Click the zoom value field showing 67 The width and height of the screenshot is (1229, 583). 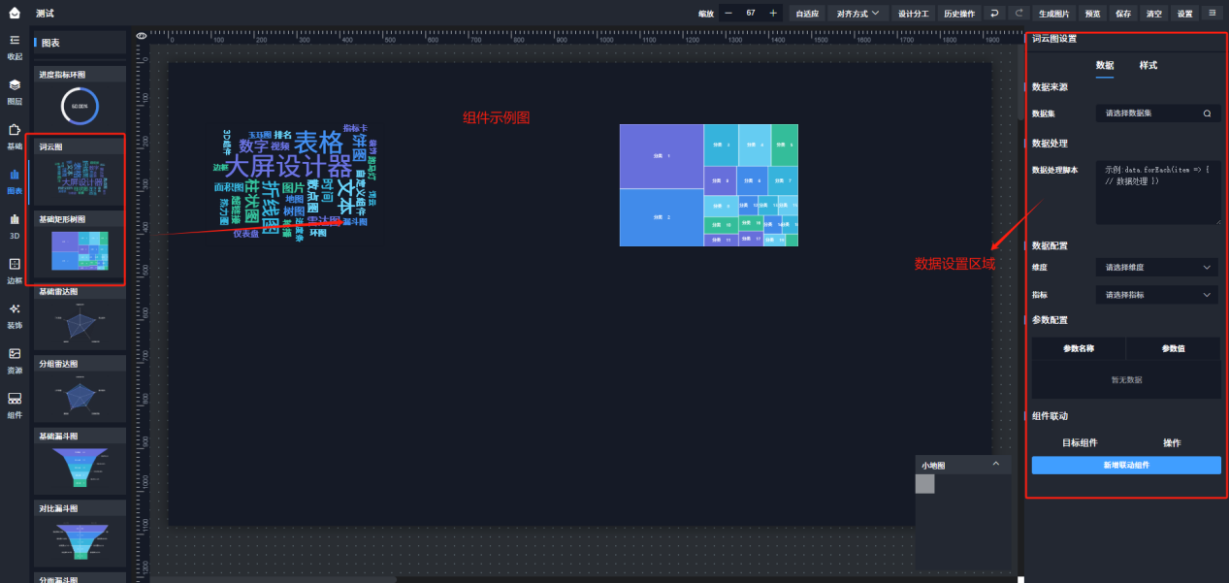click(751, 14)
